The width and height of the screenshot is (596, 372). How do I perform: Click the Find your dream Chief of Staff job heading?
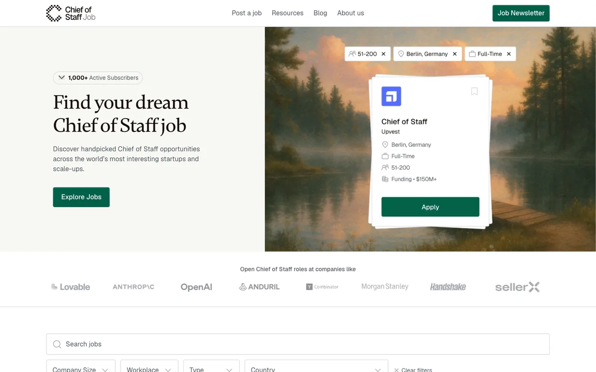[x=121, y=114]
